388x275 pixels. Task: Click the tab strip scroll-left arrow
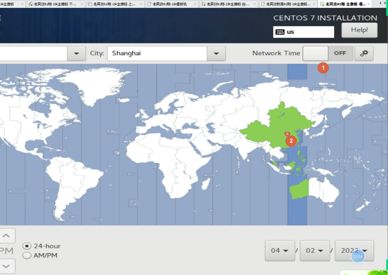380,3
